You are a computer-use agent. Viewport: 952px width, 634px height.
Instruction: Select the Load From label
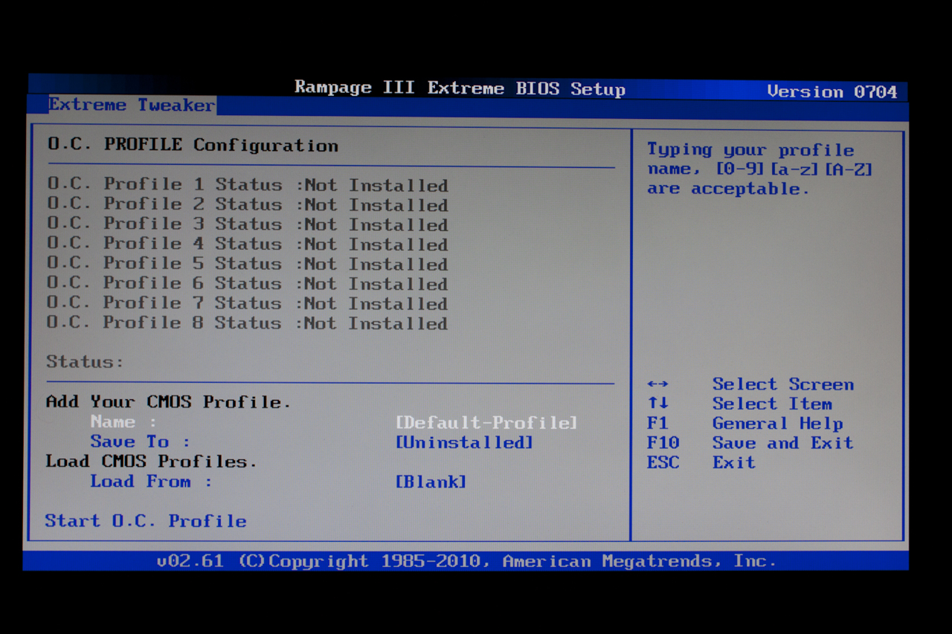(x=151, y=481)
